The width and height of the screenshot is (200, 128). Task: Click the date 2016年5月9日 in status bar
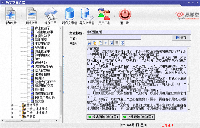pyautogui.click(x=130, y=125)
